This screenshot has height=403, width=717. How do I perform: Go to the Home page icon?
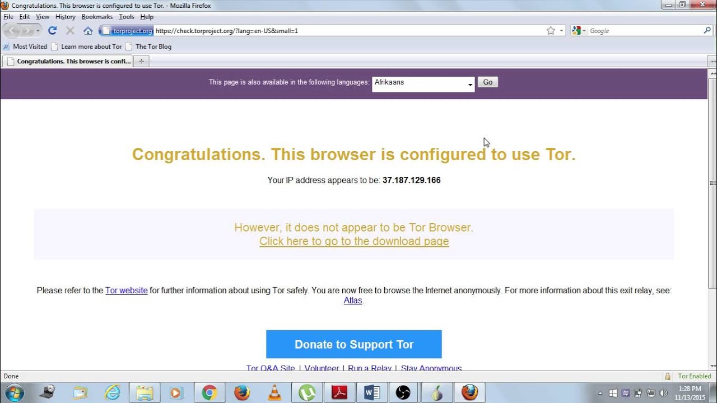tap(88, 31)
